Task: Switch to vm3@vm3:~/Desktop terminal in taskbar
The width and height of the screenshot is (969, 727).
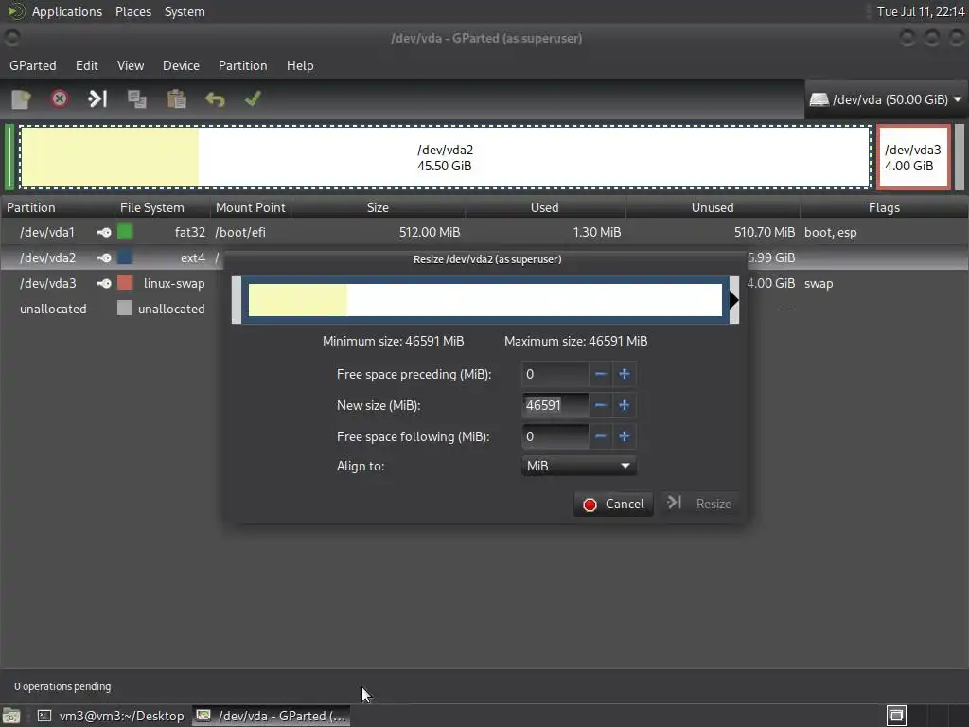Action: click(111, 716)
